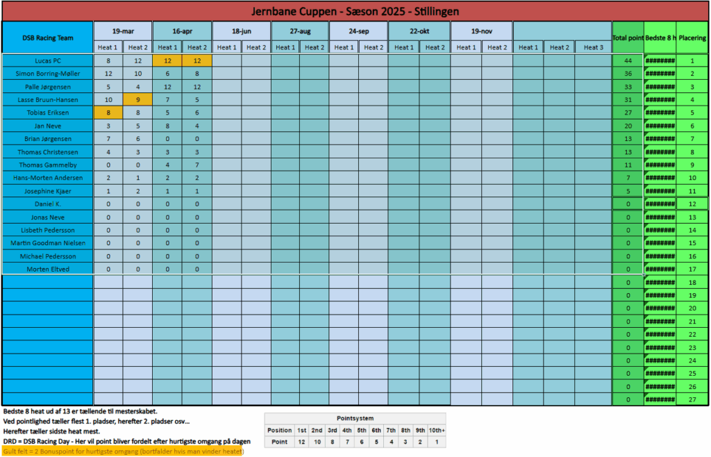711x457 pixels.
Task: Click Tobias Eriksen's yellow highlighted score cell
Action: pos(108,113)
